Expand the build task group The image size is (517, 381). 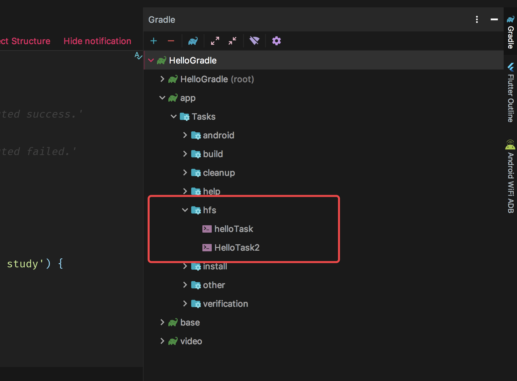(185, 154)
